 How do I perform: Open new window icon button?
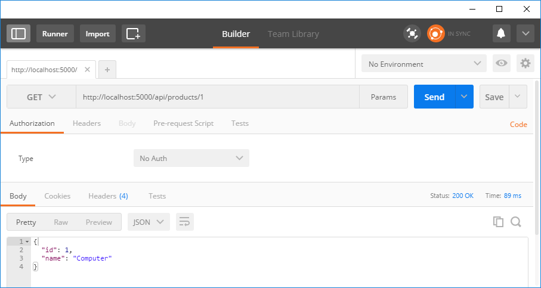click(133, 33)
